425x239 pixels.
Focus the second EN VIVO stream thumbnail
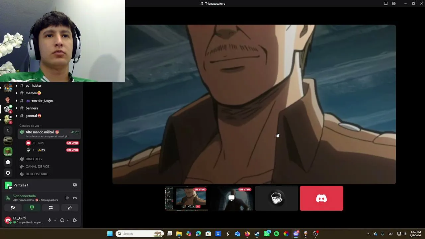point(231,198)
